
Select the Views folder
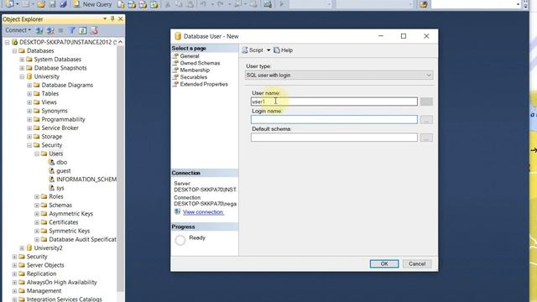tap(49, 102)
